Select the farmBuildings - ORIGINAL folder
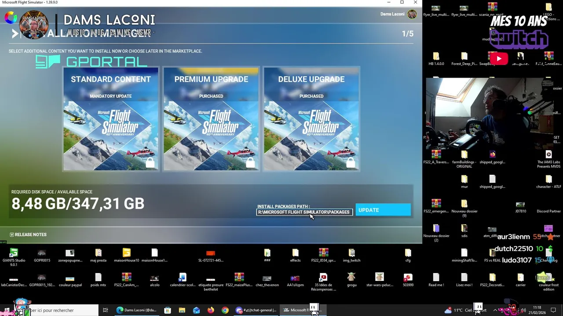 pyautogui.click(x=464, y=158)
